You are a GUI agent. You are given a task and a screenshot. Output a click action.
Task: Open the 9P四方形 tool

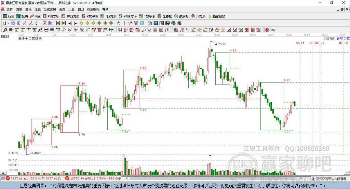click(70, 16)
